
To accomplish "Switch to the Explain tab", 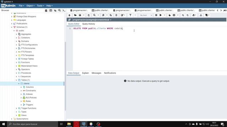I will click(x=85, y=73).
